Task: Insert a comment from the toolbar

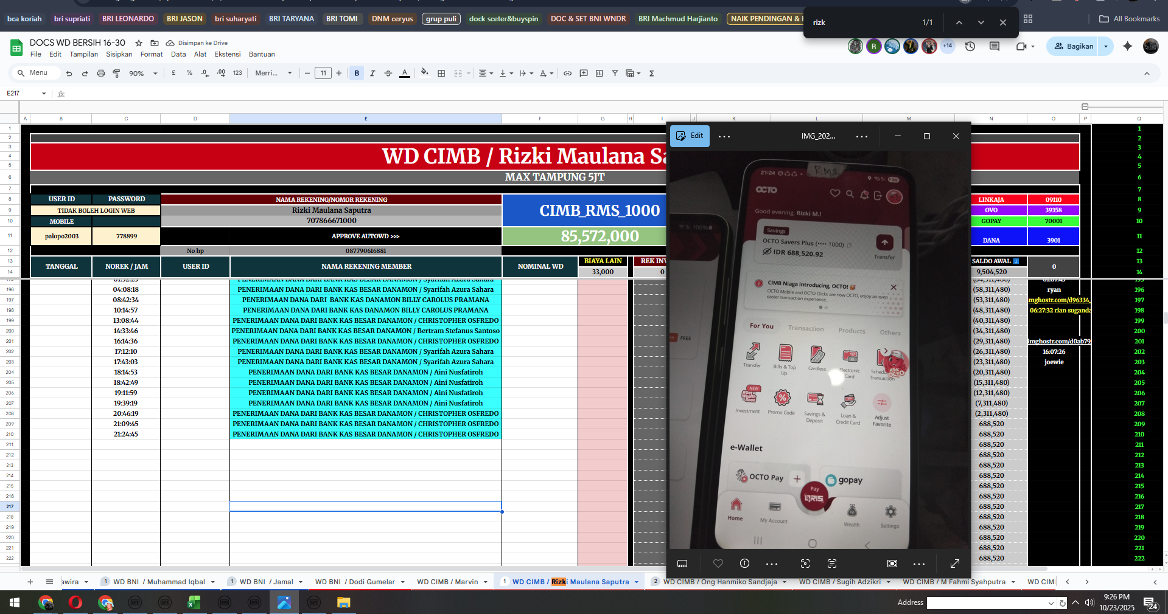Action: click(584, 73)
